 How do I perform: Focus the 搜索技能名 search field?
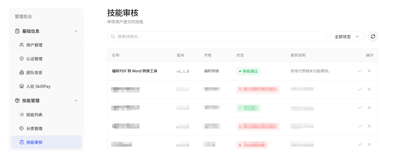point(217,36)
